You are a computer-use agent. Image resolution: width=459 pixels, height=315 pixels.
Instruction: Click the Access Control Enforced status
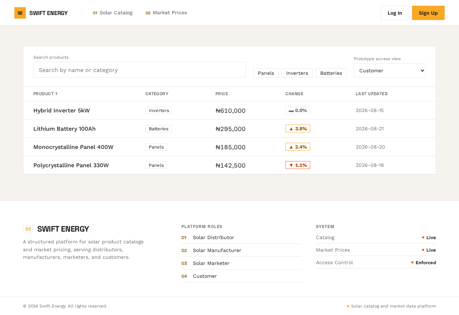[423, 262]
